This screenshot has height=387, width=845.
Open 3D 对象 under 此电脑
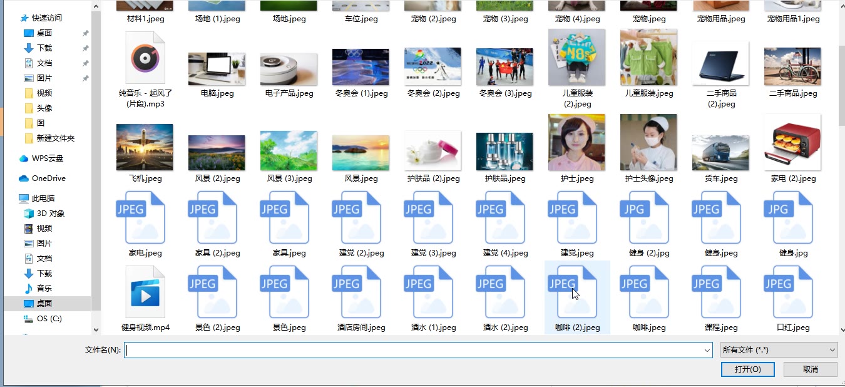(x=44, y=214)
